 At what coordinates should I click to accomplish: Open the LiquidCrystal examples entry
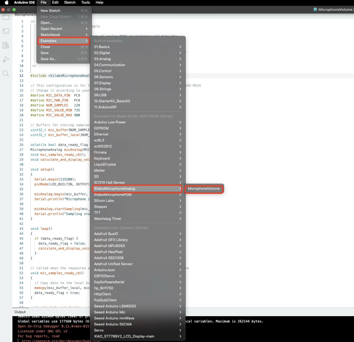[x=138, y=164]
